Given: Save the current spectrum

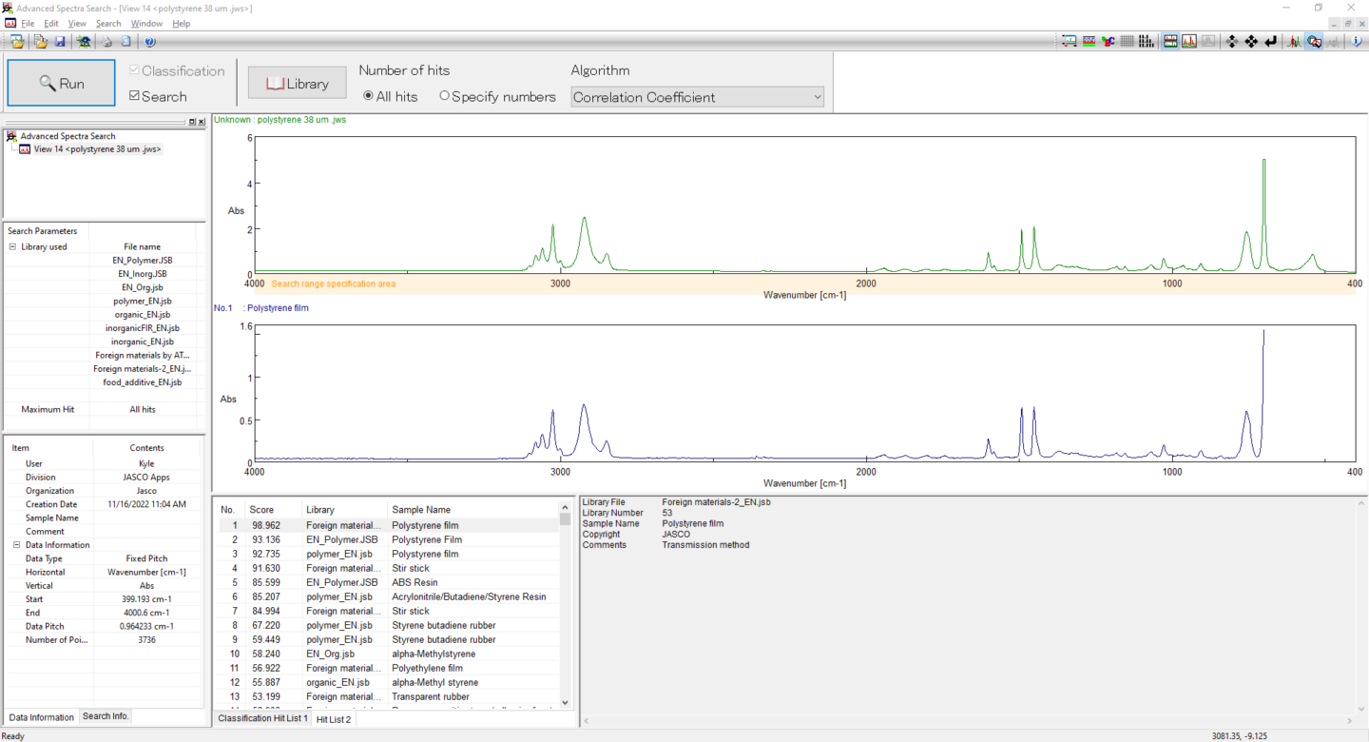Looking at the screenshot, I should [60, 41].
